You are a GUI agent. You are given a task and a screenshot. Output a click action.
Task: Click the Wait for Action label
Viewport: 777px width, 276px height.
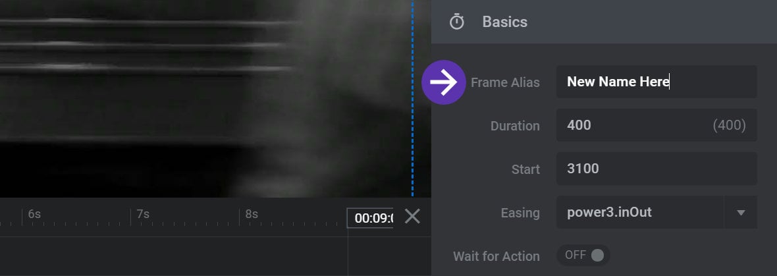coord(496,256)
